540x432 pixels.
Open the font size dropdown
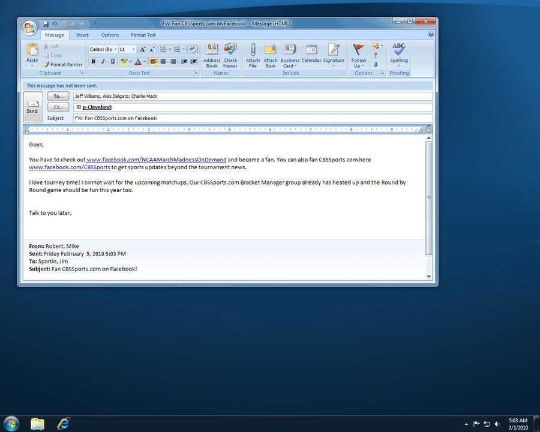pos(133,50)
